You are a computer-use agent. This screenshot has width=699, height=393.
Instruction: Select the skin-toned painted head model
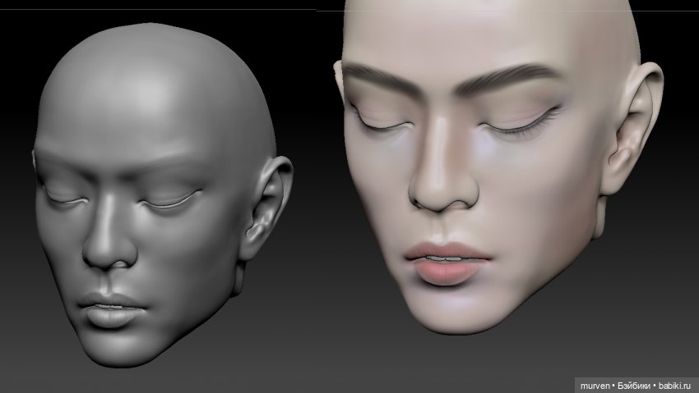pos(497,167)
